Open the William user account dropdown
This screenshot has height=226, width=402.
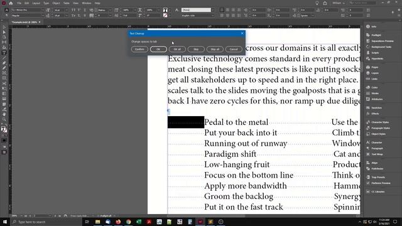[339, 3]
